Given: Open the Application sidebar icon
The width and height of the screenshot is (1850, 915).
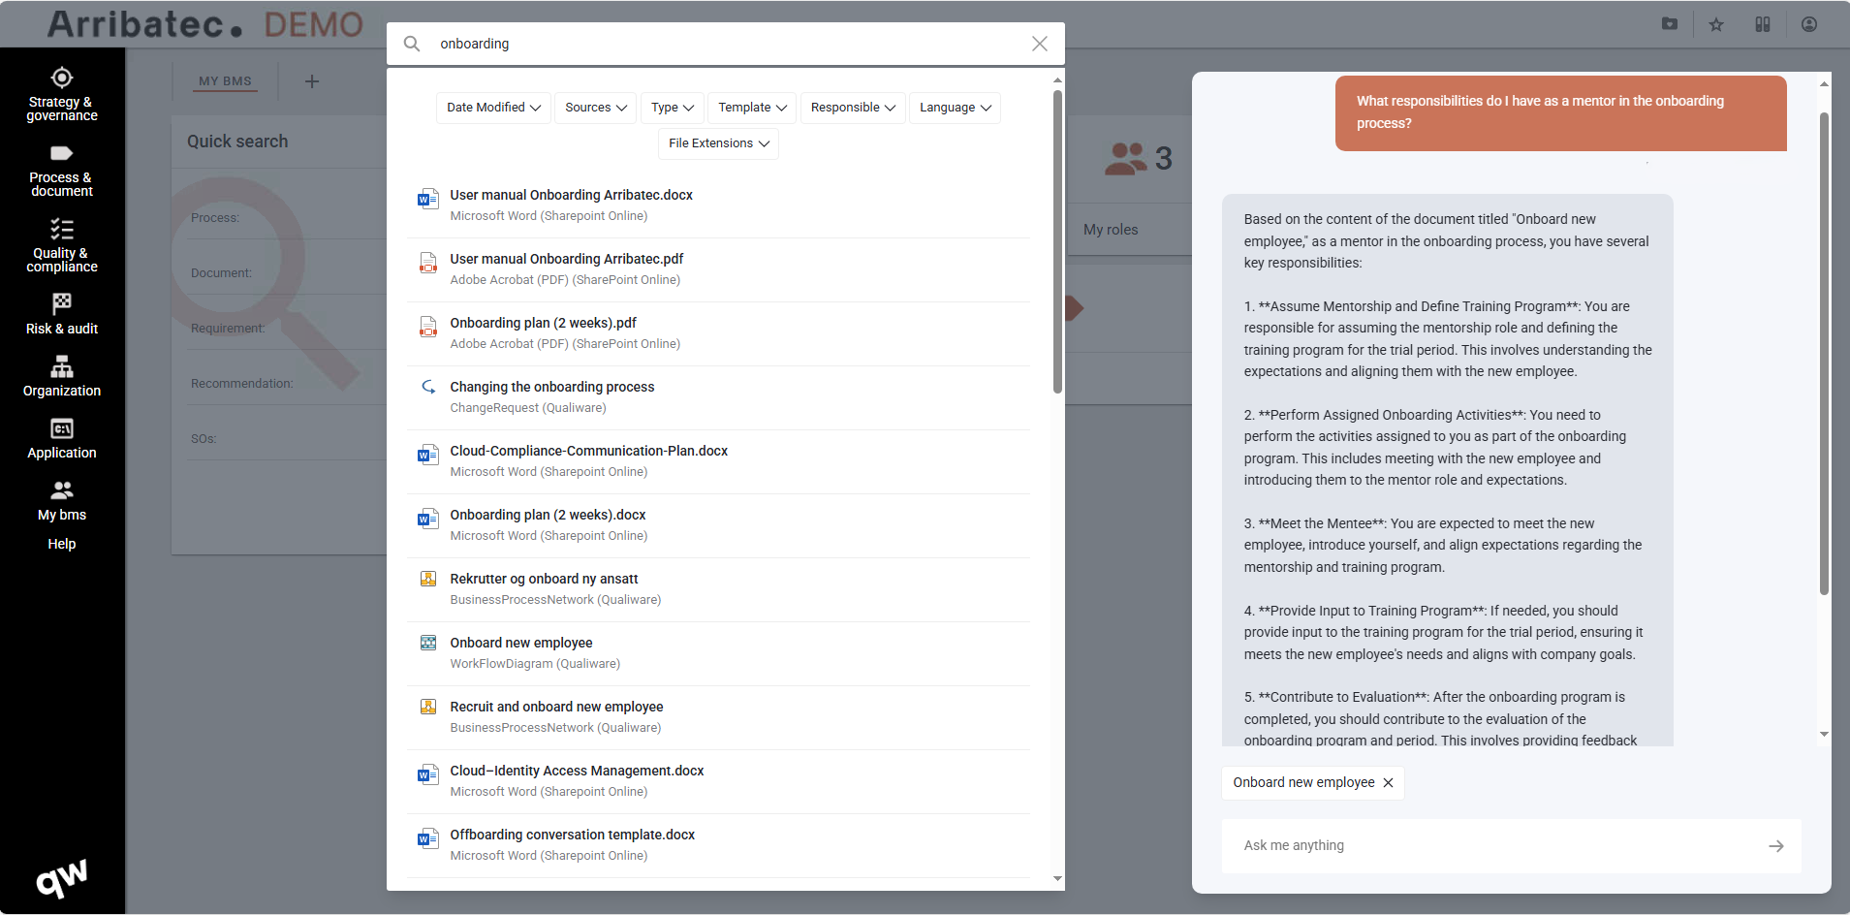Looking at the screenshot, I should click(x=62, y=429).
